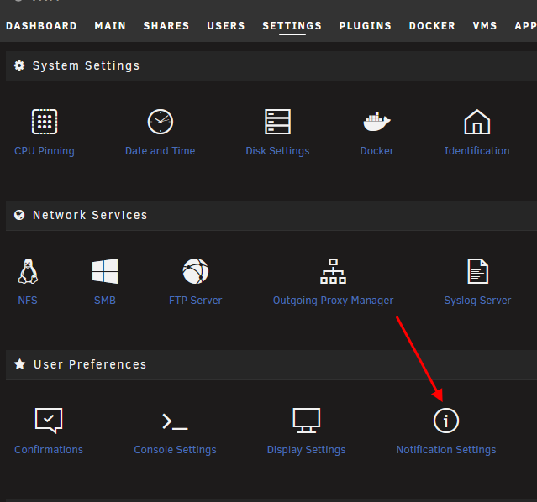
Task: Click the Notification Settings link
Action: (x=446, y=450)
